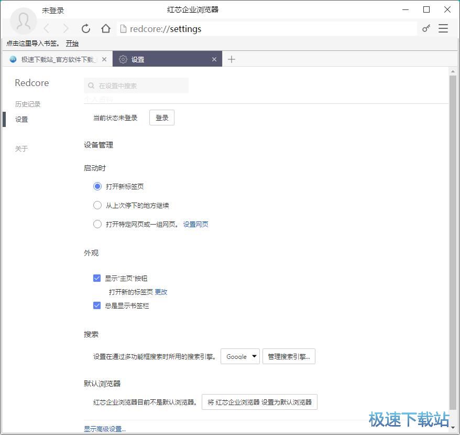Click the forward navigation arrow
Viewport: 460px width, 435px height.
65,29
